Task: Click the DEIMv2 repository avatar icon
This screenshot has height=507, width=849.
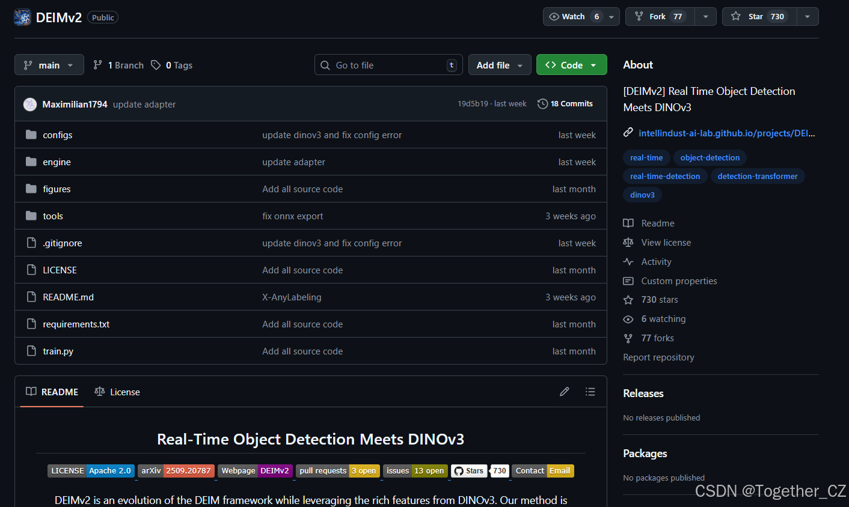Action: pyautogui.click(x=23, y=17)
